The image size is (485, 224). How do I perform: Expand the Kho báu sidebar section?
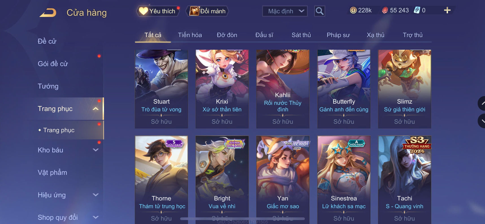tap(96, 150)
